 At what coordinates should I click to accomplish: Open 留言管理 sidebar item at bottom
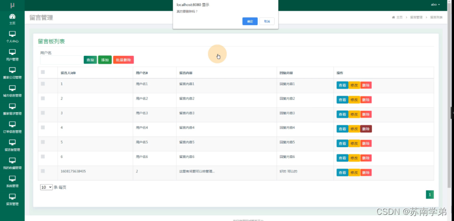(12, 199)
